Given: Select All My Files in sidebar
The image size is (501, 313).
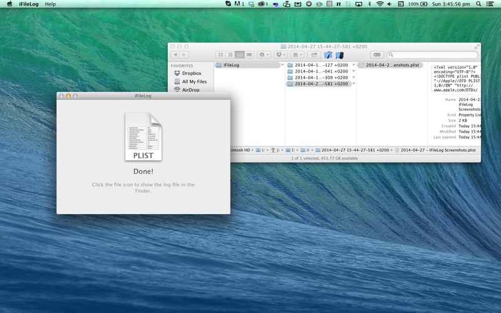Looking at the screenshot, I should point(194,81).
